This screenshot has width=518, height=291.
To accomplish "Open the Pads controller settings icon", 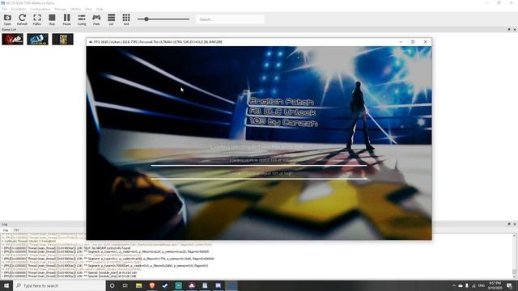I will [96, 19].
